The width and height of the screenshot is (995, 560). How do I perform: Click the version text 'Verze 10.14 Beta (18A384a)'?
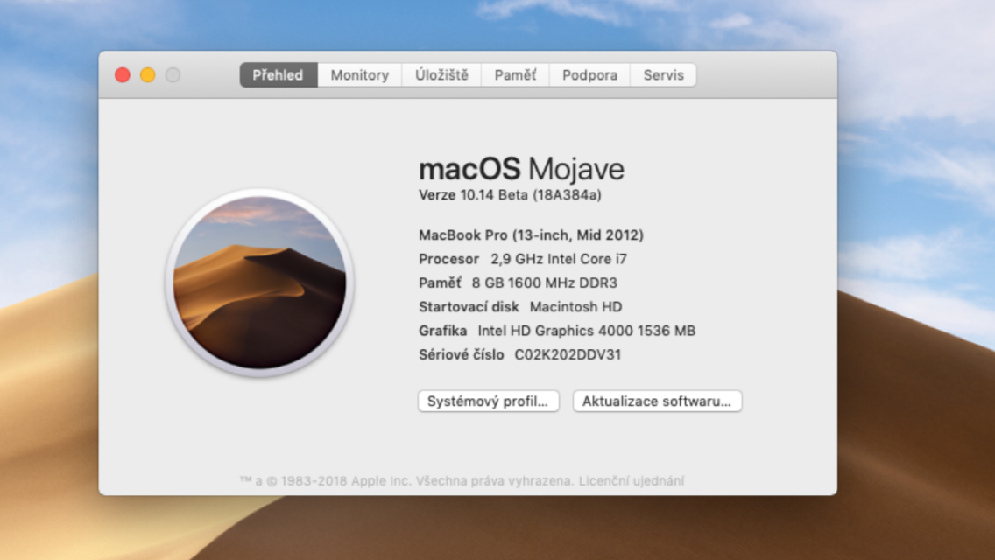pyautogui.click(x=510, y=195)
